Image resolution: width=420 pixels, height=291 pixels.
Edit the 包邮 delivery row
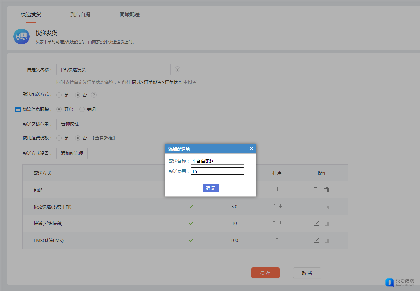tap(317, 190)
